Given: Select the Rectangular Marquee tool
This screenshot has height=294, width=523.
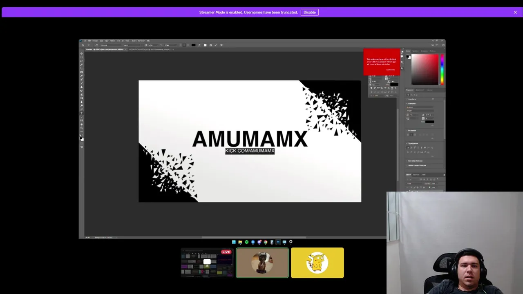Looking at the screenshot, I should 81,57.
